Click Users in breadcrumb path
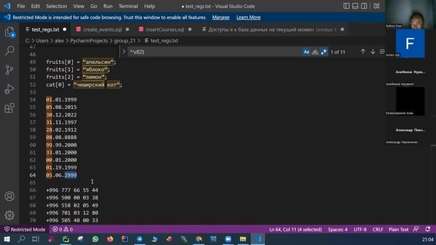This screenshot has height=245, width=436. tap(42, 41)
